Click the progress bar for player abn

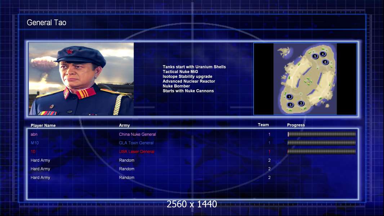pyautogui.click(x=322, y=134)
